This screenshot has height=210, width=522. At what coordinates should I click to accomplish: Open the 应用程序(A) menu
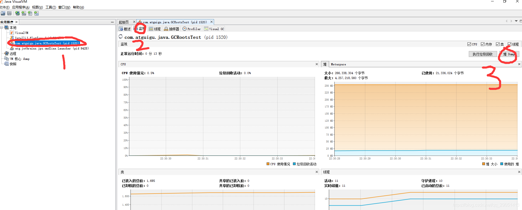click(21, 7)
